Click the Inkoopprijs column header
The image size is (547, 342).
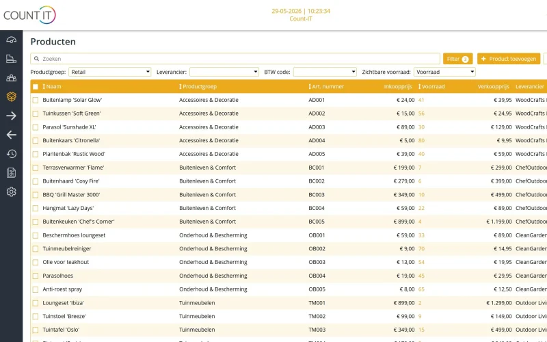click(x=398, y=87)
